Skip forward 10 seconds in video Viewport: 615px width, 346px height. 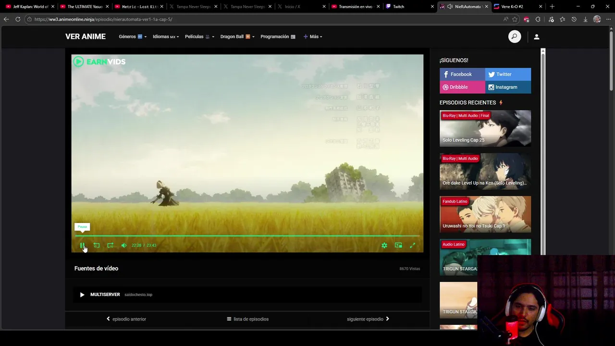(x=111, y=245)
